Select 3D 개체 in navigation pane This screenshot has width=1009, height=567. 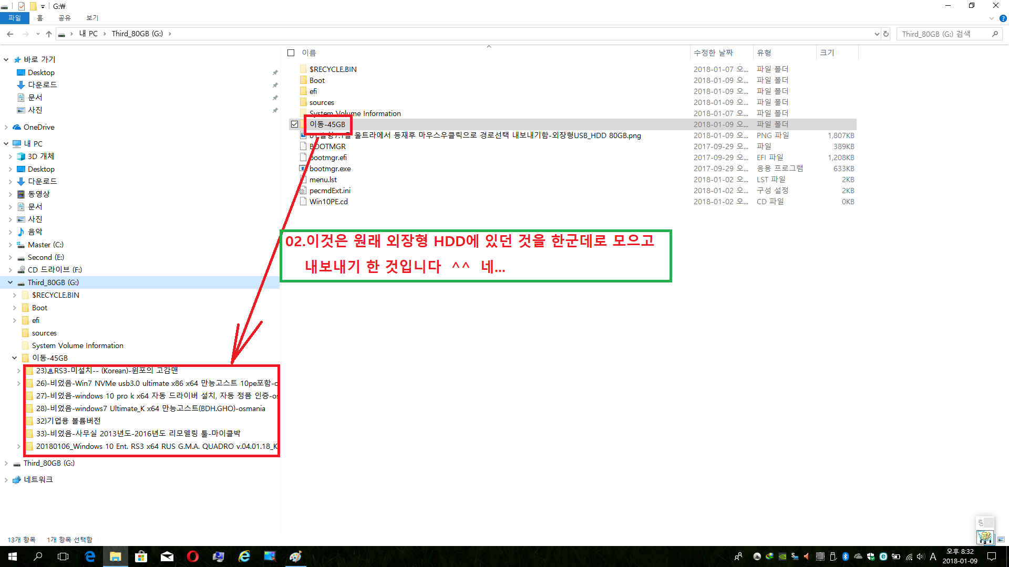(x=40, y=156)
